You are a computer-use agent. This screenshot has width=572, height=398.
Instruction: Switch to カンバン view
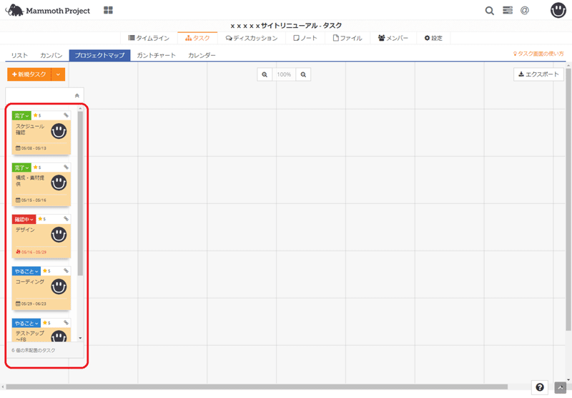point(51,55)
